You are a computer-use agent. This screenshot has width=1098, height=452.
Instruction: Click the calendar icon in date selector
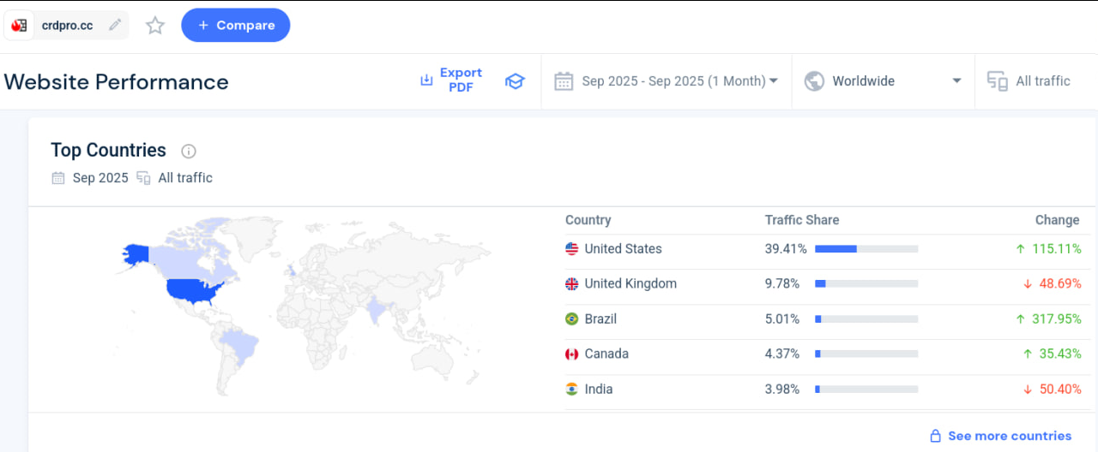[x=564, y=81]
